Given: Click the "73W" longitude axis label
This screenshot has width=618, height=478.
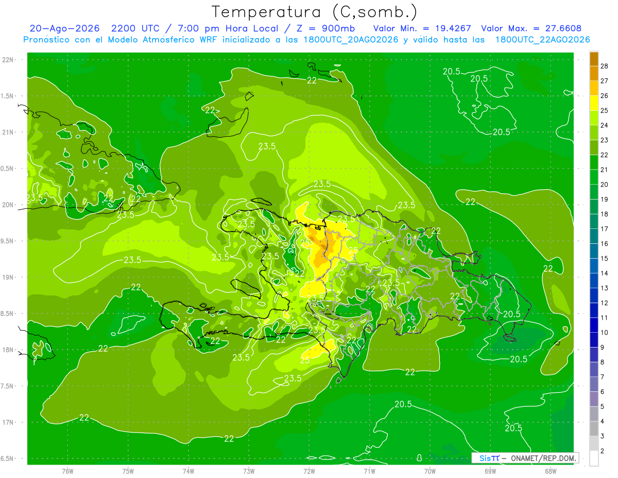Looking at the screenshot, I should pos(249,471).
